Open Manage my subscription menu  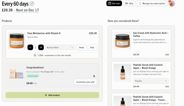(152, 4)
